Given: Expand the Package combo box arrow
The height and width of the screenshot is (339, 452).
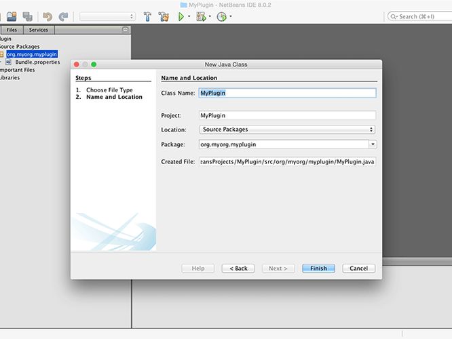Looking at the screenshot, I should tap(373, 144).
